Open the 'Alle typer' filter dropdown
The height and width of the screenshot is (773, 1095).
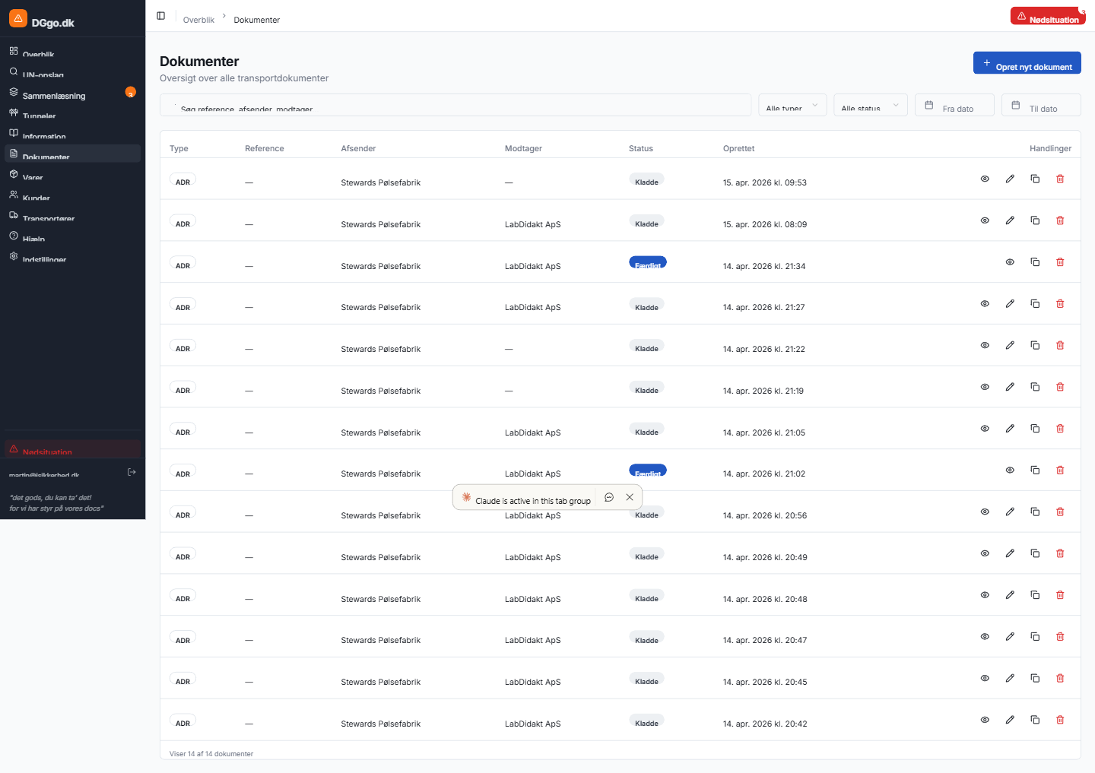[792, 106]
